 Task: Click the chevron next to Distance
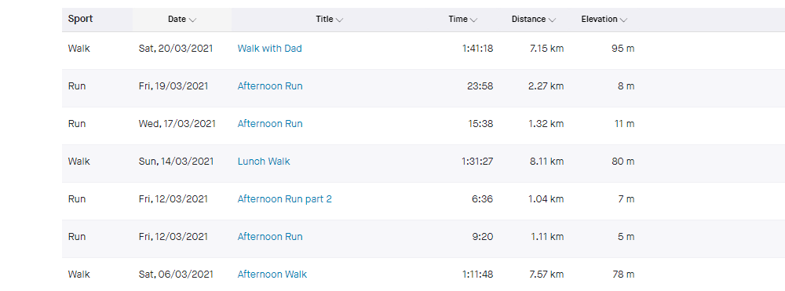pyautogui.click(x=552, y=20)
